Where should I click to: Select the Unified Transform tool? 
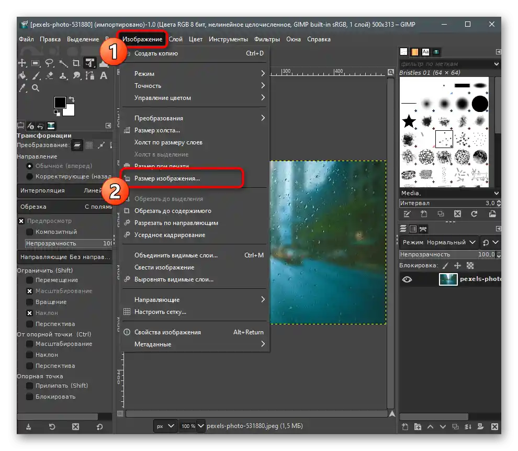(x=90, y=63)
